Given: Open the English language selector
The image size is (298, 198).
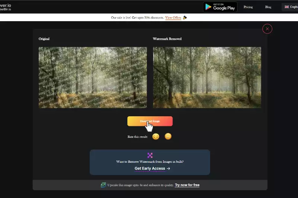Looking at the screenshot, I should click(x=291, y=7).
